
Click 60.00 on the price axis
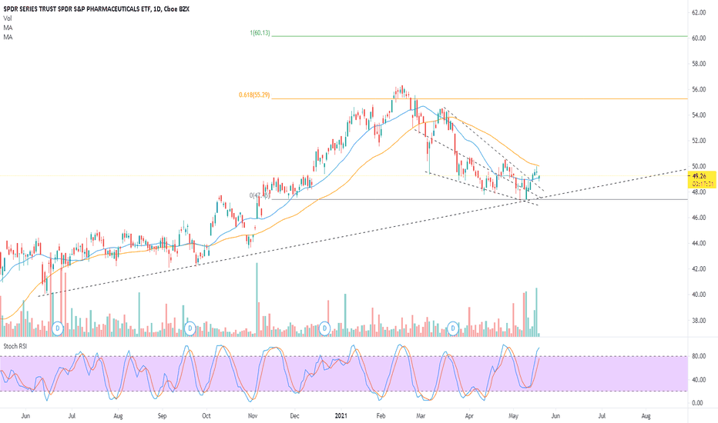[699, 38]
